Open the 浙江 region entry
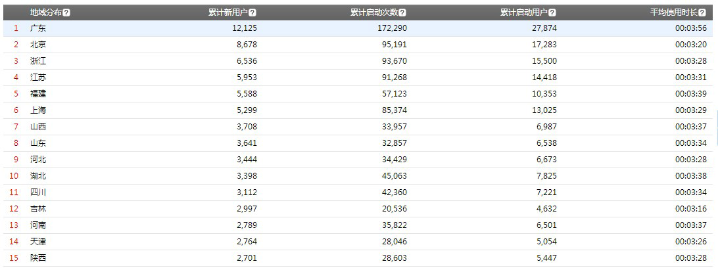This screenshot has height=268, width=718. tap(38, 61)
